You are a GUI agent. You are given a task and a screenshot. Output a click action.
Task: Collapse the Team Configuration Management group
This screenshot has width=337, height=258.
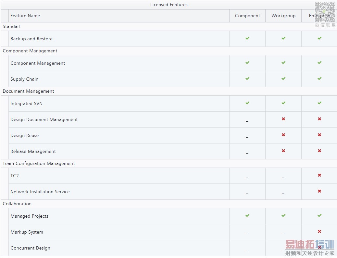click(x=39, y=163)
